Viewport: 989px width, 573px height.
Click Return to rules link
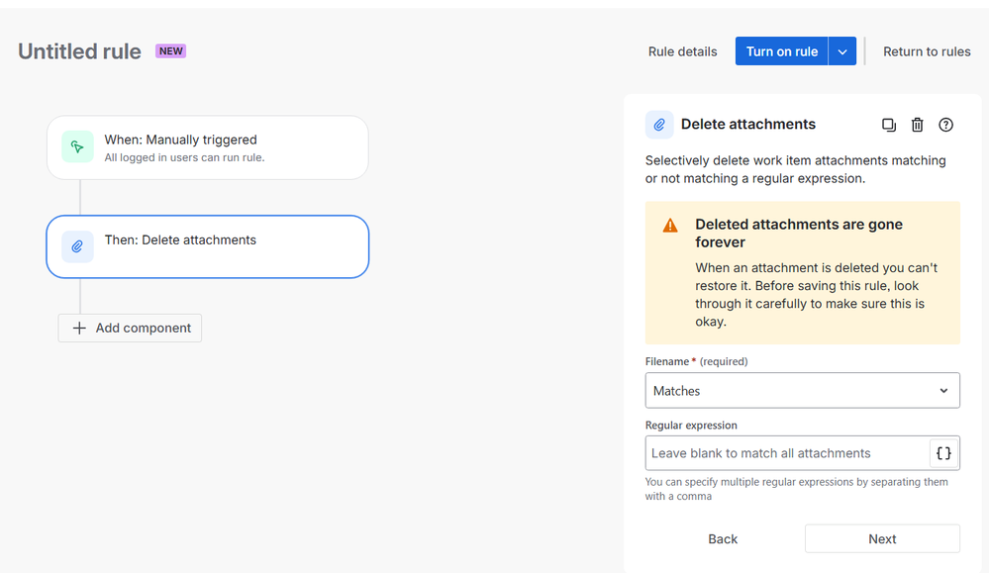coord(927,51)
